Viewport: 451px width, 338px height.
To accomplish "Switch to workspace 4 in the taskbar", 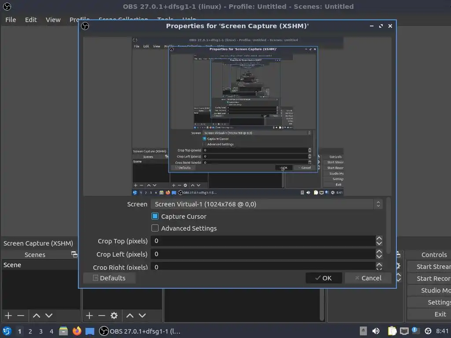I will [x=52, y=331].
